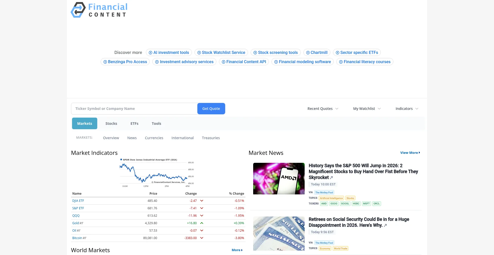Click the circled icon beside Chartmill

(x=308, y=53)
